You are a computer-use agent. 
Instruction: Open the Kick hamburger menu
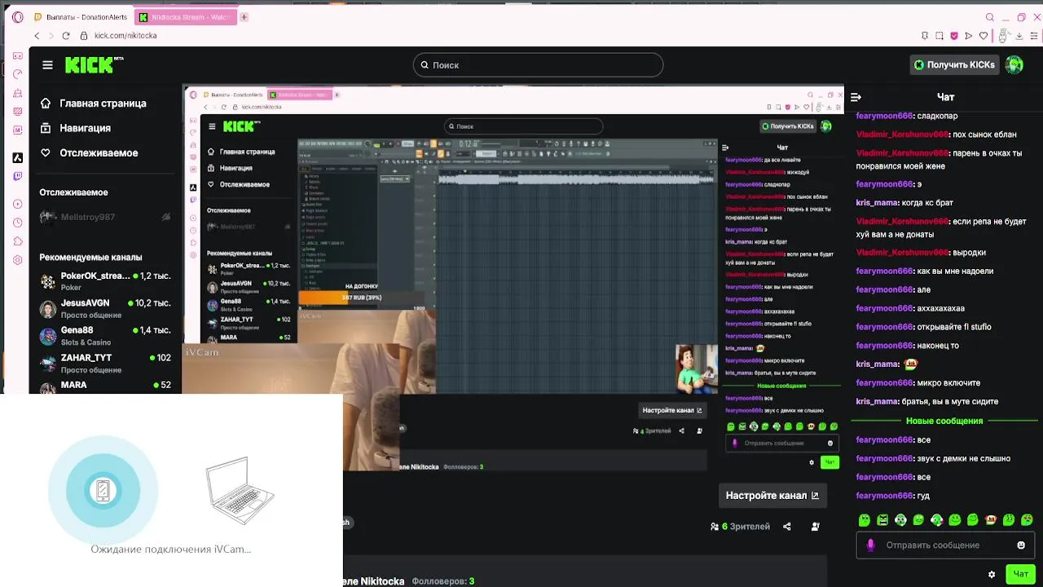tap(47, 65)
